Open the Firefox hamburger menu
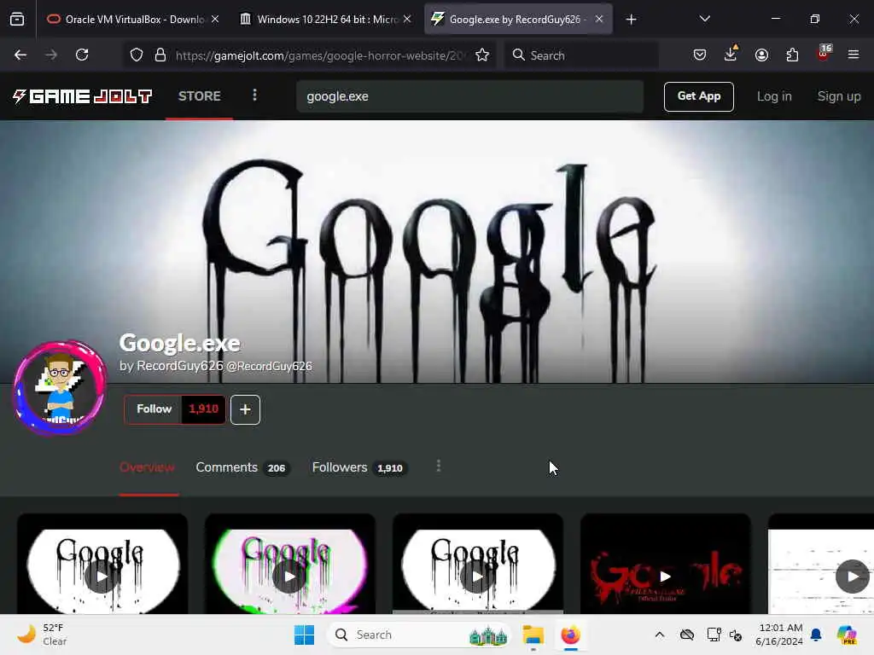This screenshot has height=655, width=874. (x=854, y=55)
